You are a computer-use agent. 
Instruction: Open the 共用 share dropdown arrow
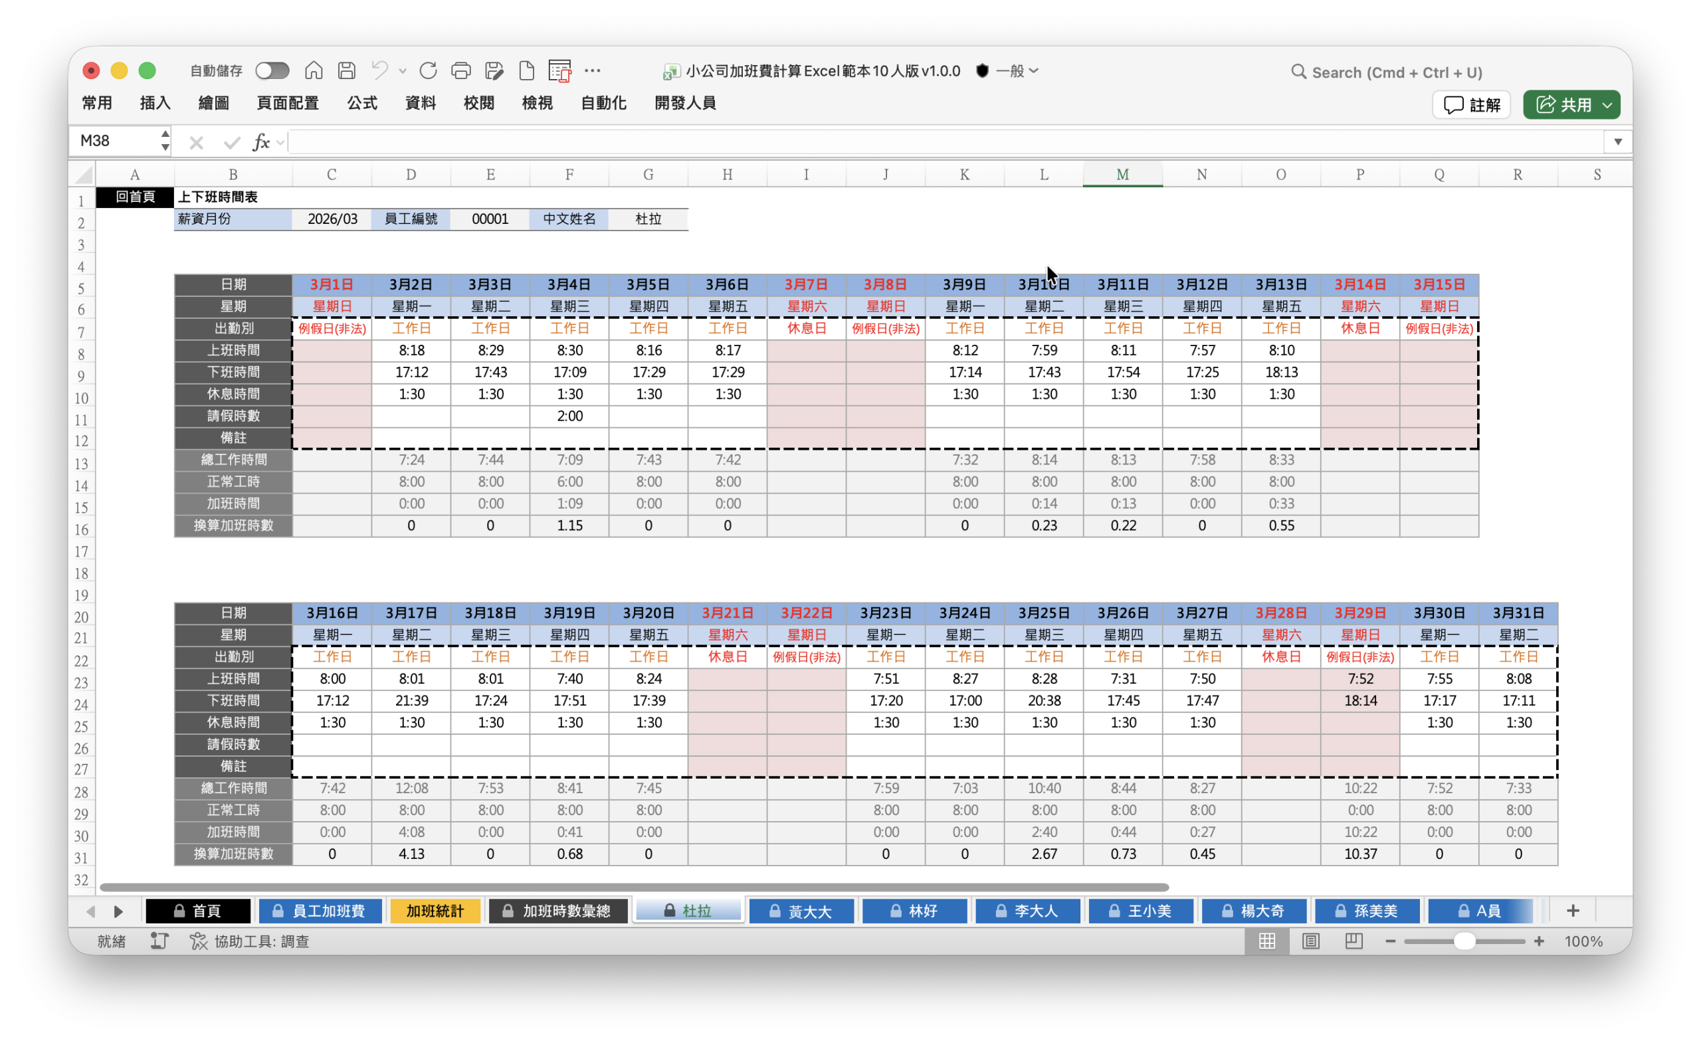(1608, 105)
